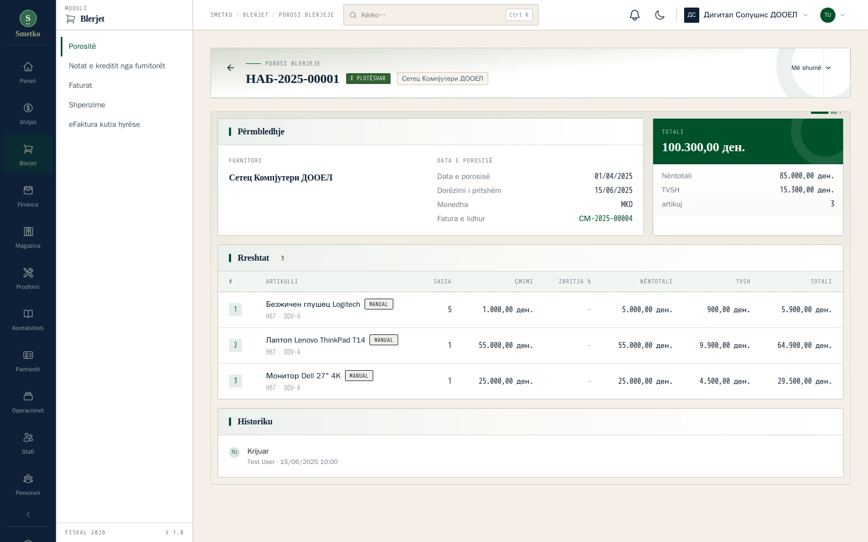868x542 pixels.
Task: Select Shpenzime in the Blerjet menu
Action: [x=87, y=105]
